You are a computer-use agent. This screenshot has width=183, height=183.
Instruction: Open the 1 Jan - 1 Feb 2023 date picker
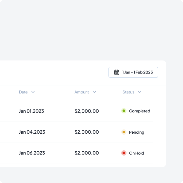pyautogui.click(x=133, y=72)
